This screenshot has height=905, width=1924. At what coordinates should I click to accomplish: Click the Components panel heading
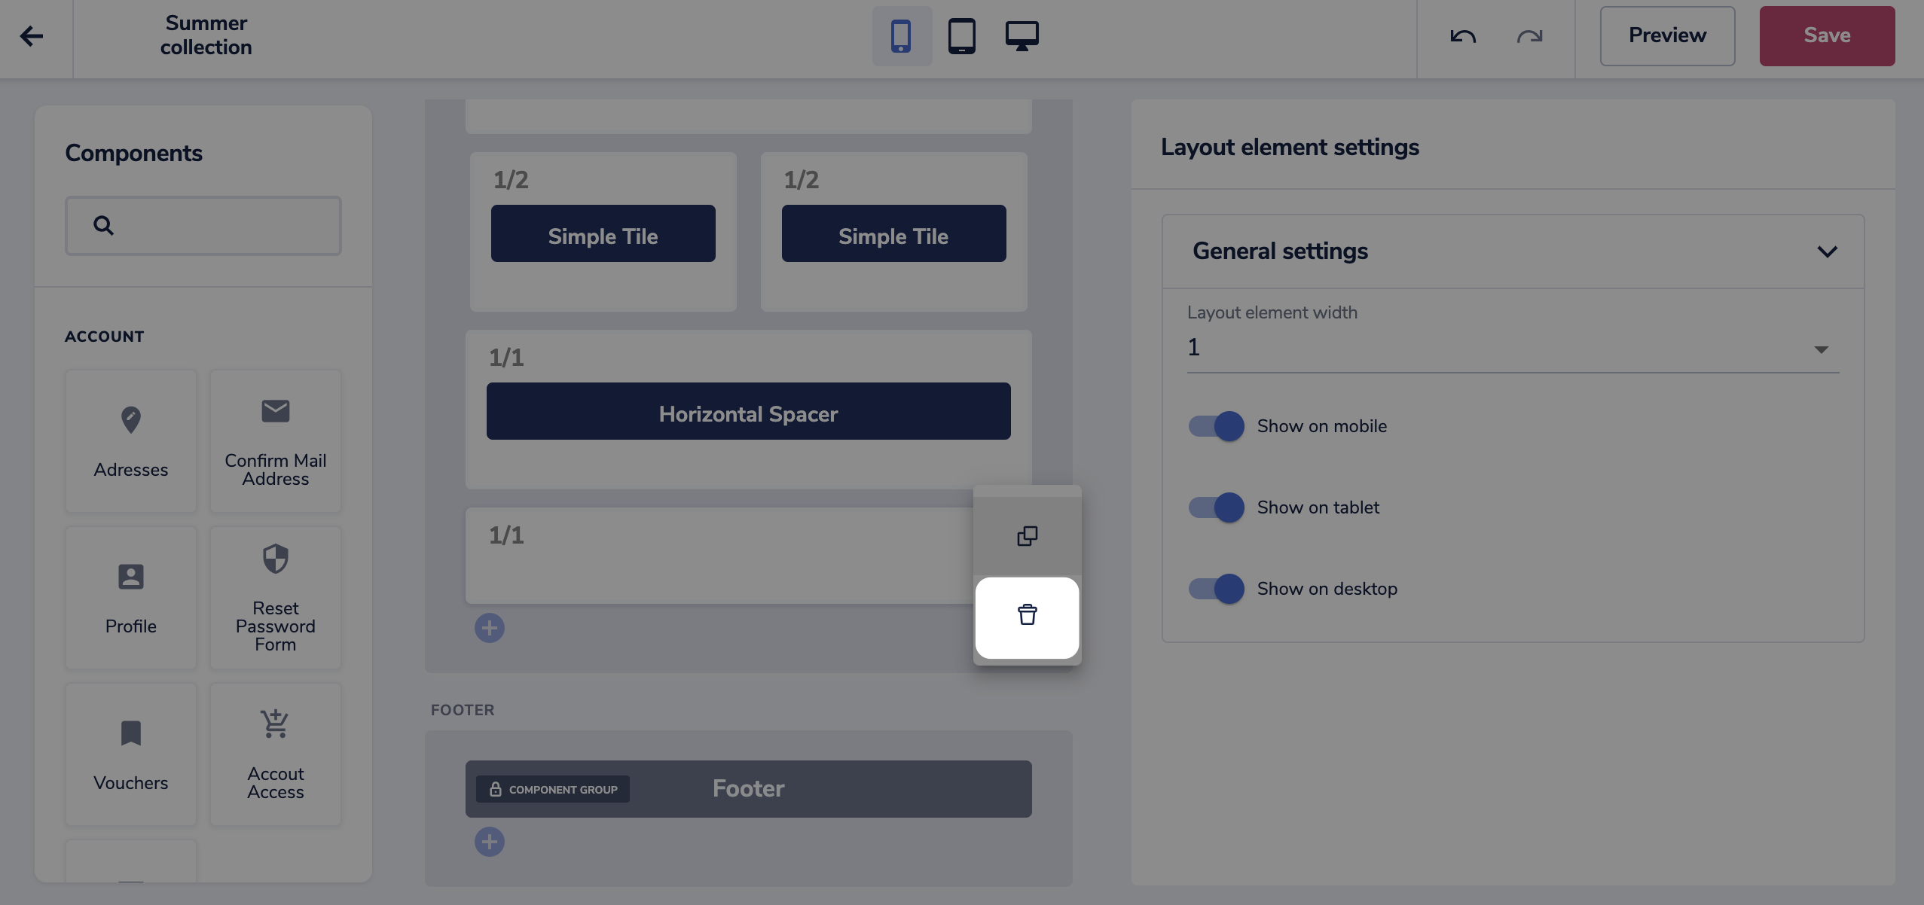point(134,153)
